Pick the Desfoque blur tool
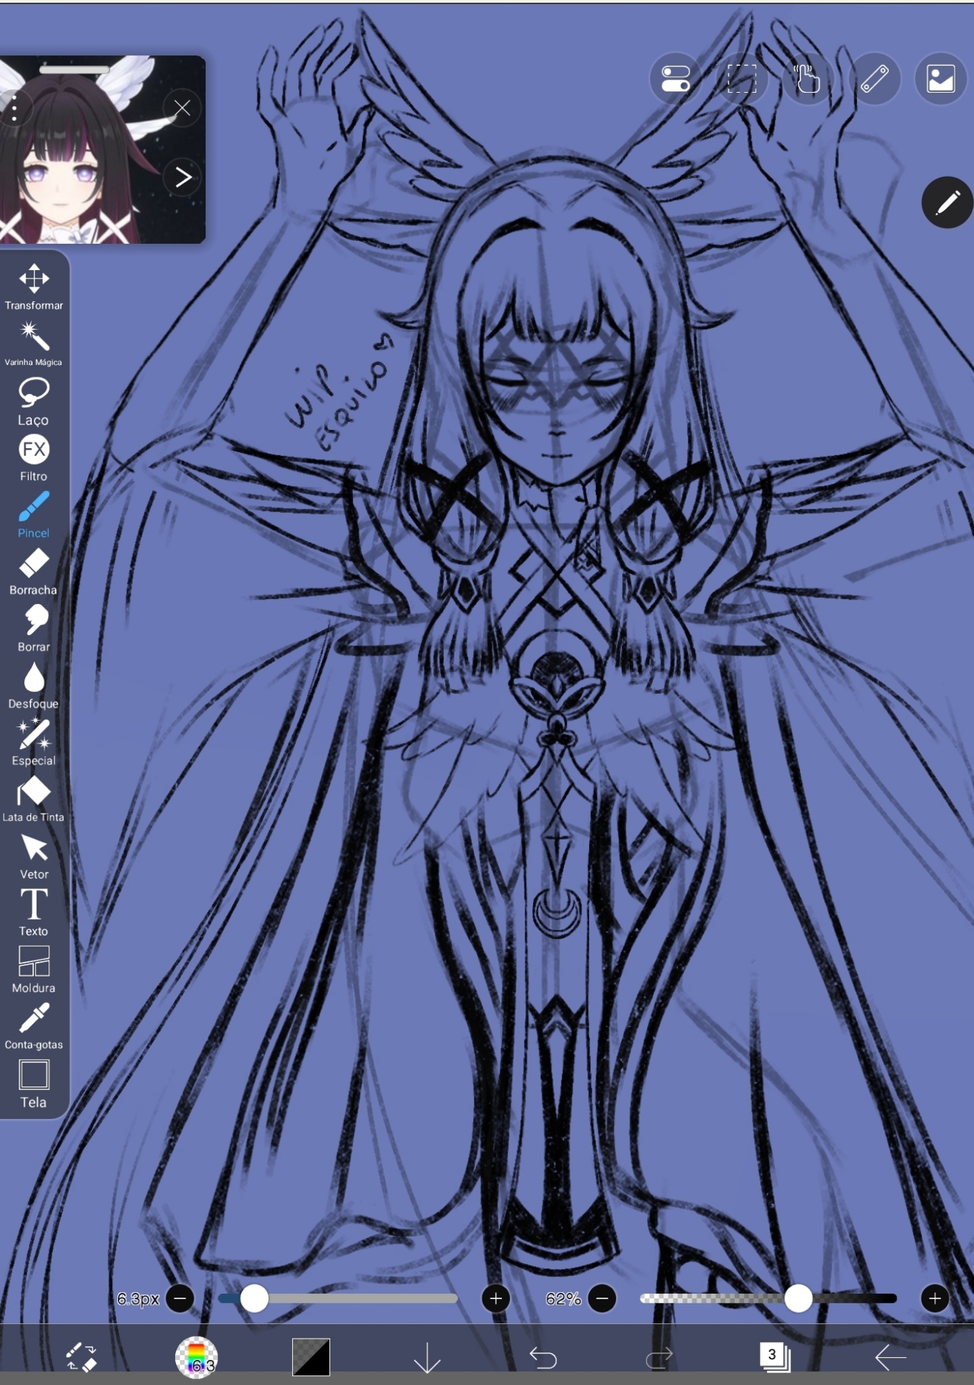This screenshot has height=1385, width=974. click(x=33, y=686)
